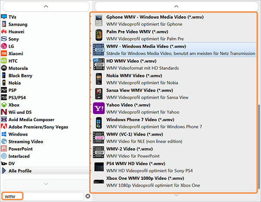Click the HD WMV filmstrip icon
This screenshot has width=261, height=202.
[99, 64]
